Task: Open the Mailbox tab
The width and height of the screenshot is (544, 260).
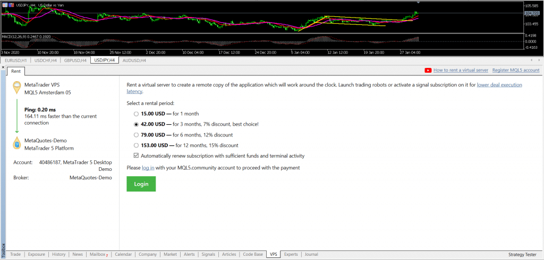Action: pos(98,255)
